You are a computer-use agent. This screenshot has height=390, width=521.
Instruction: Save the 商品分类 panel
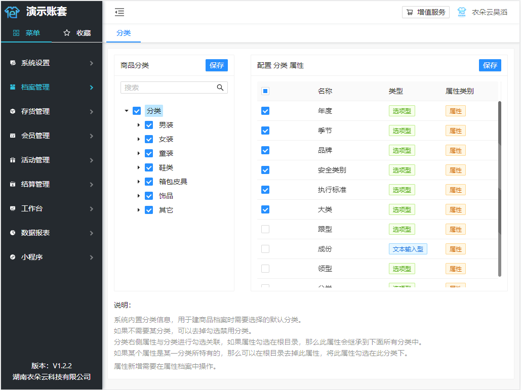[x=217, y=65]
